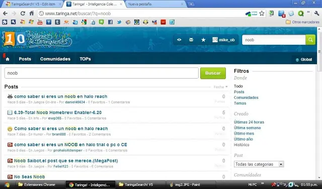
Task: Click the Argentina flag icon in address bar
Action: 255,14
